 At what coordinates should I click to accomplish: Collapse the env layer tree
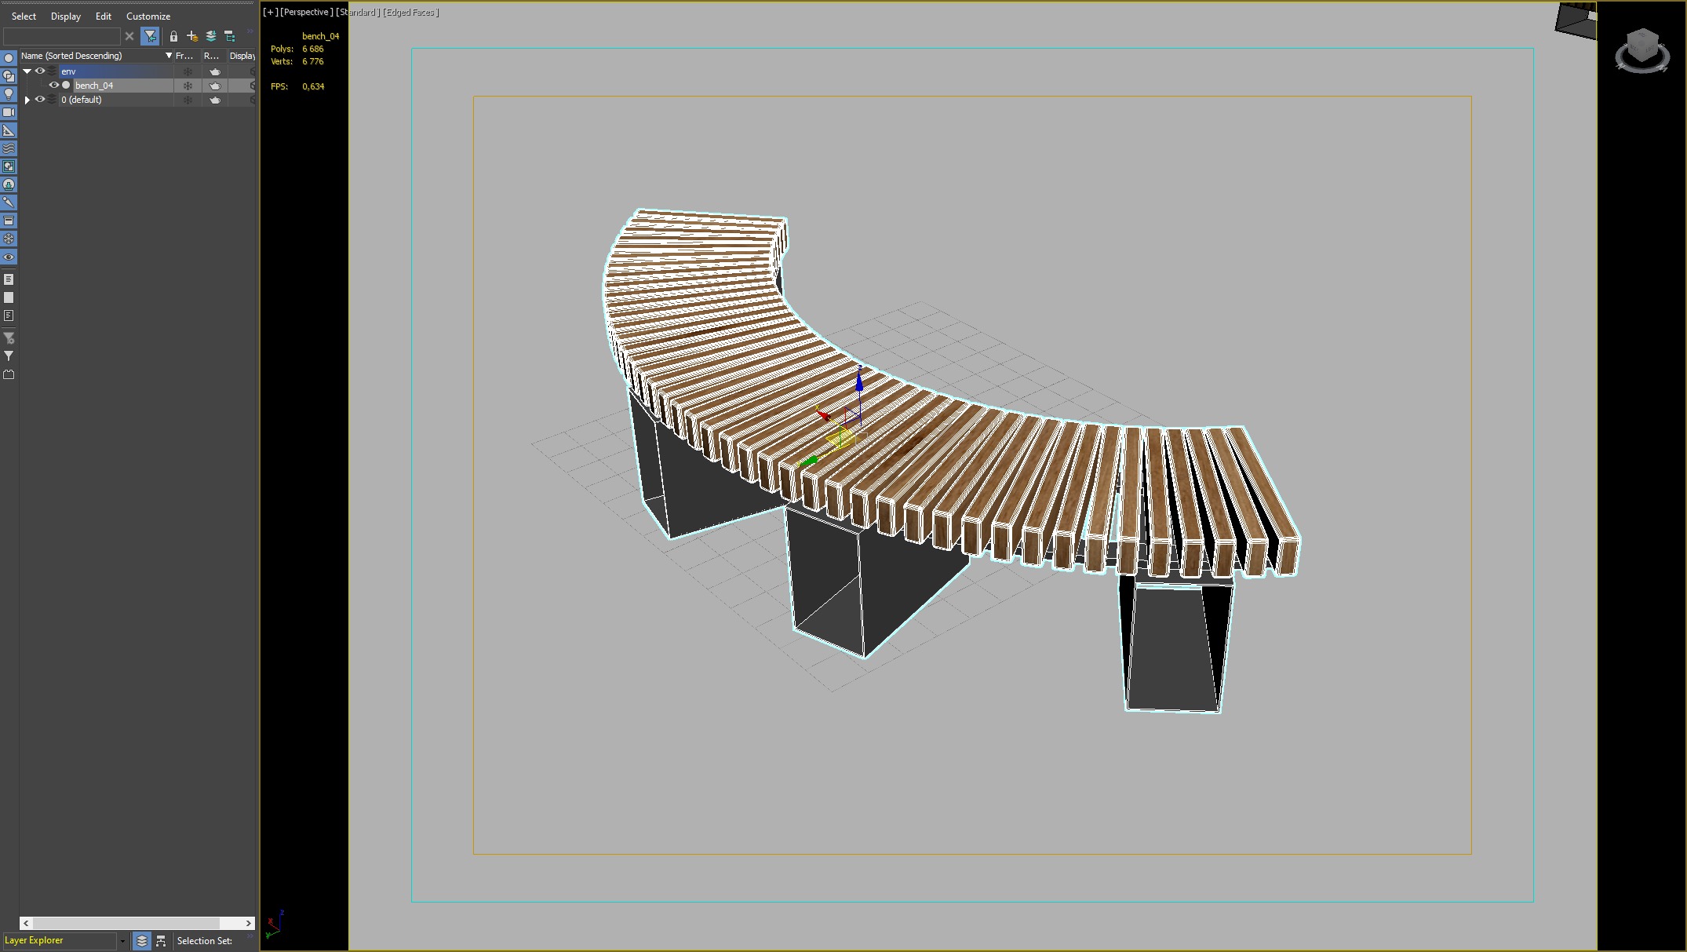coord(27,71)
